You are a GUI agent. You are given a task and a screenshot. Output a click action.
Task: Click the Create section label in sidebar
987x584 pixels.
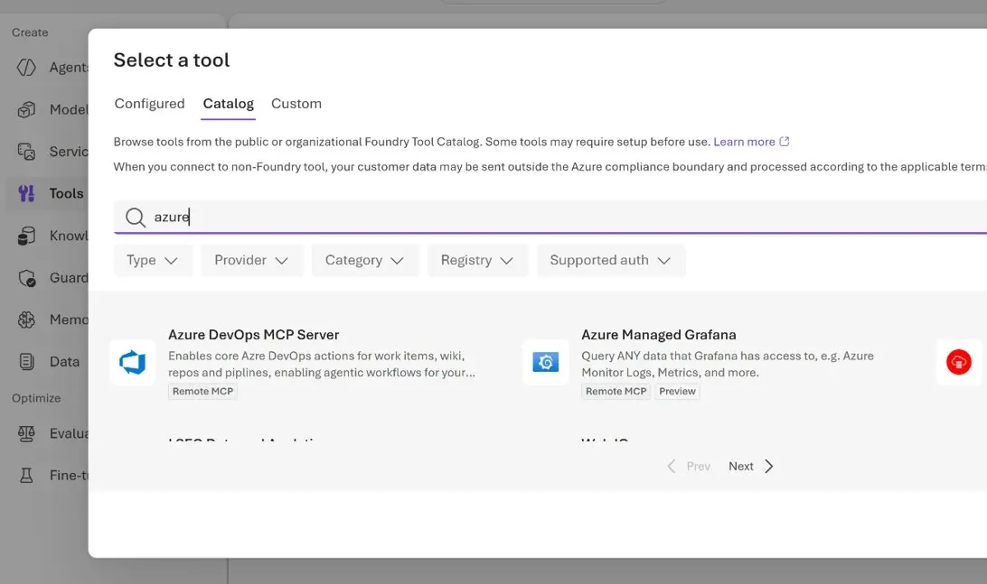(x=30, y=32)
